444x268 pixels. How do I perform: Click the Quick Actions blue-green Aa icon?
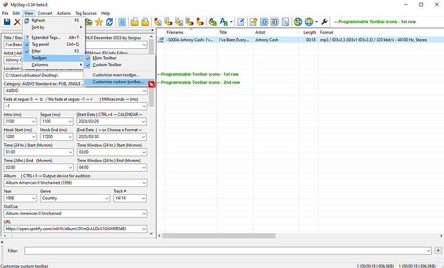224,22
